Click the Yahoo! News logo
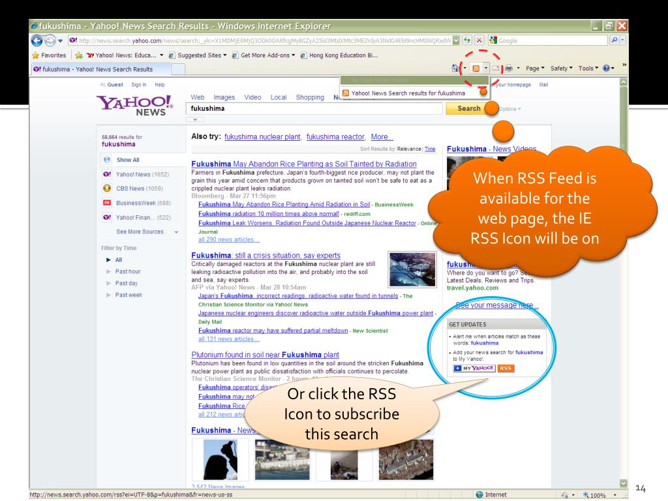The image size is (668, 501). [135, 105]
